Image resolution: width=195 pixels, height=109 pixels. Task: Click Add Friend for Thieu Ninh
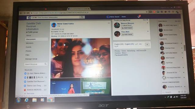tap(127, 35)
